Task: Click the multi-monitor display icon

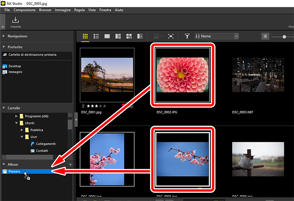Action: tap(156, 36)
